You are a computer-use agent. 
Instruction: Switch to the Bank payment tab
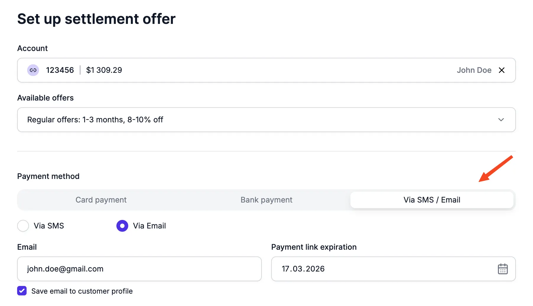(266, 200)
